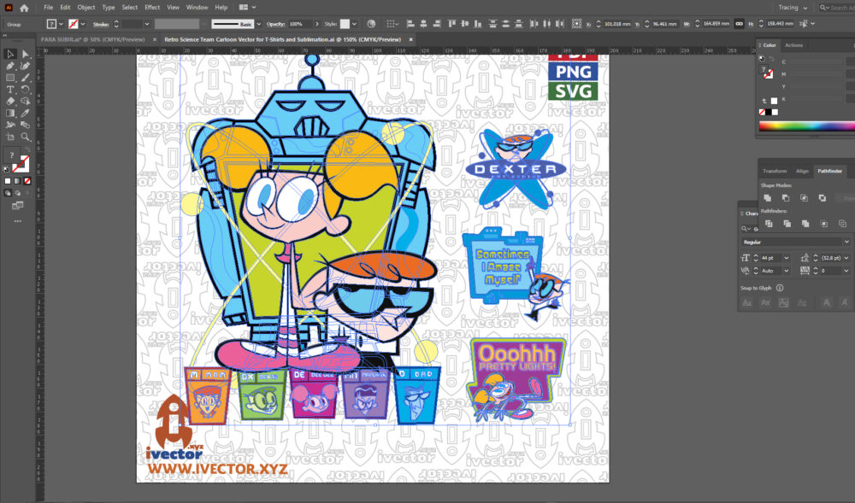Toggle Constrain Width and Height Proportions link
Viewport: 855px width, 503px height.
tap(739, 24)
